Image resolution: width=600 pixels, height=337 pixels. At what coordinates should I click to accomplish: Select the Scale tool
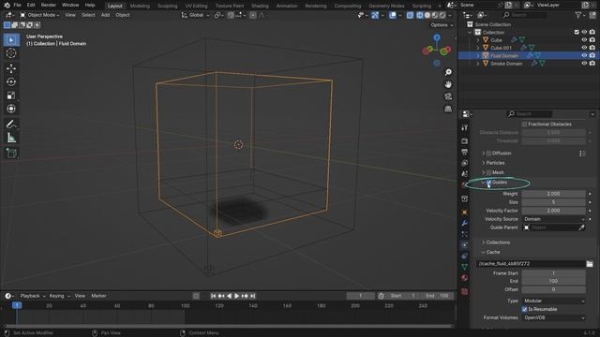coord(11,95)
